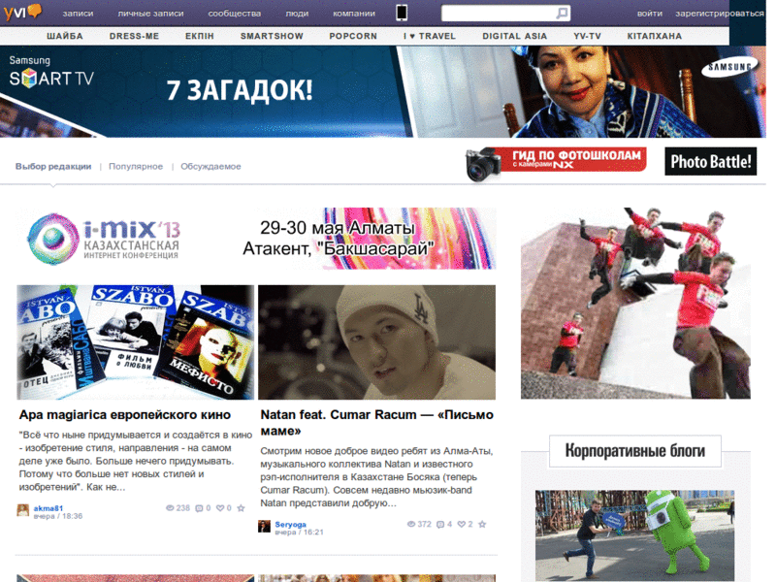Click the Samsung Smart TV logo
Image resolution: width=776 pixels, height=582 pixels.
(x=51, y=72)
